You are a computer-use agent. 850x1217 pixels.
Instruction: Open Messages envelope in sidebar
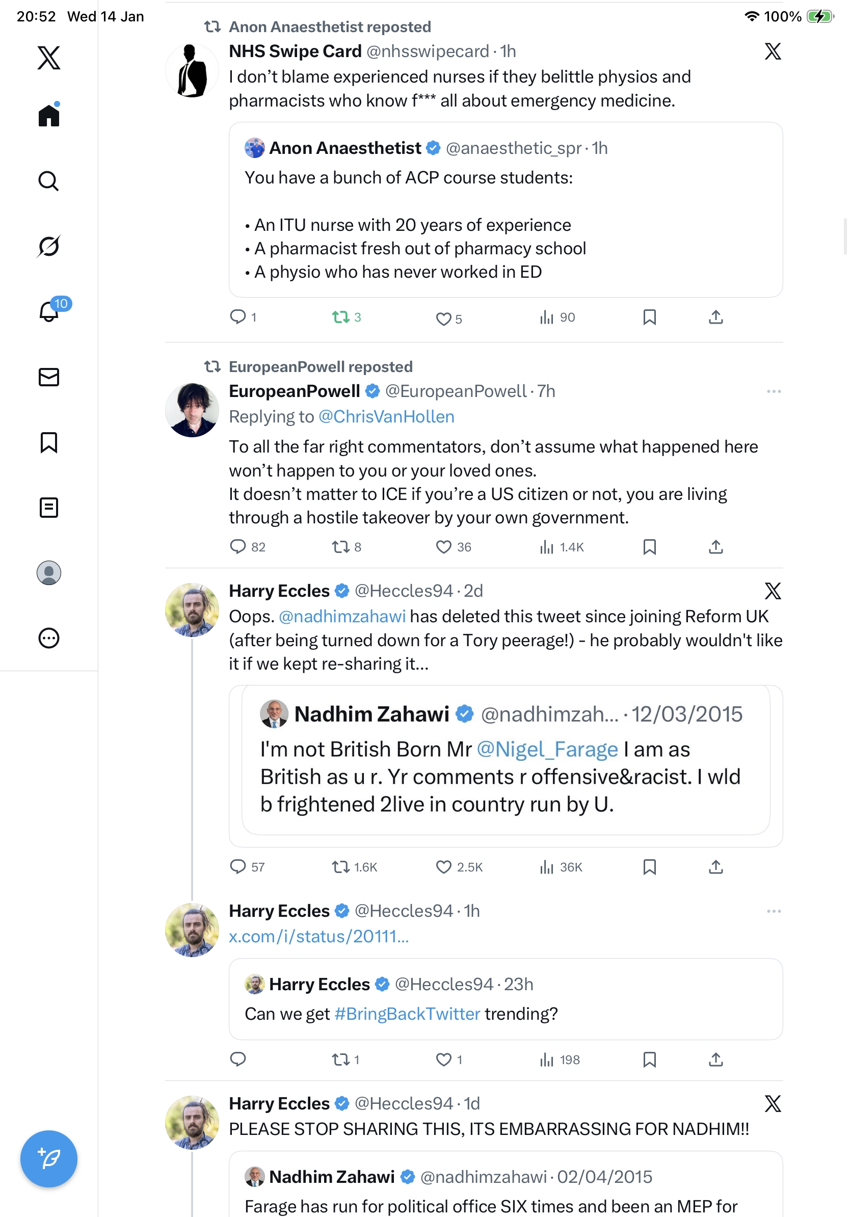[48, 377]
